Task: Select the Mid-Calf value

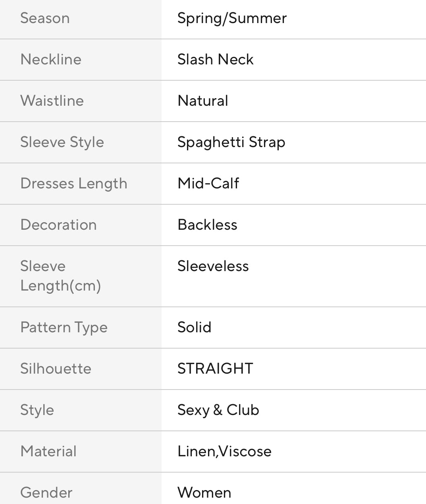Action: (x=208, y=184)
